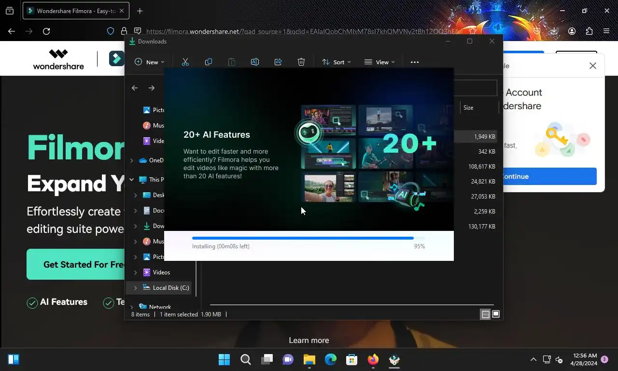Open File Explorer on taskbar
This screenshot has width=618, height=371.
[309, 359]
